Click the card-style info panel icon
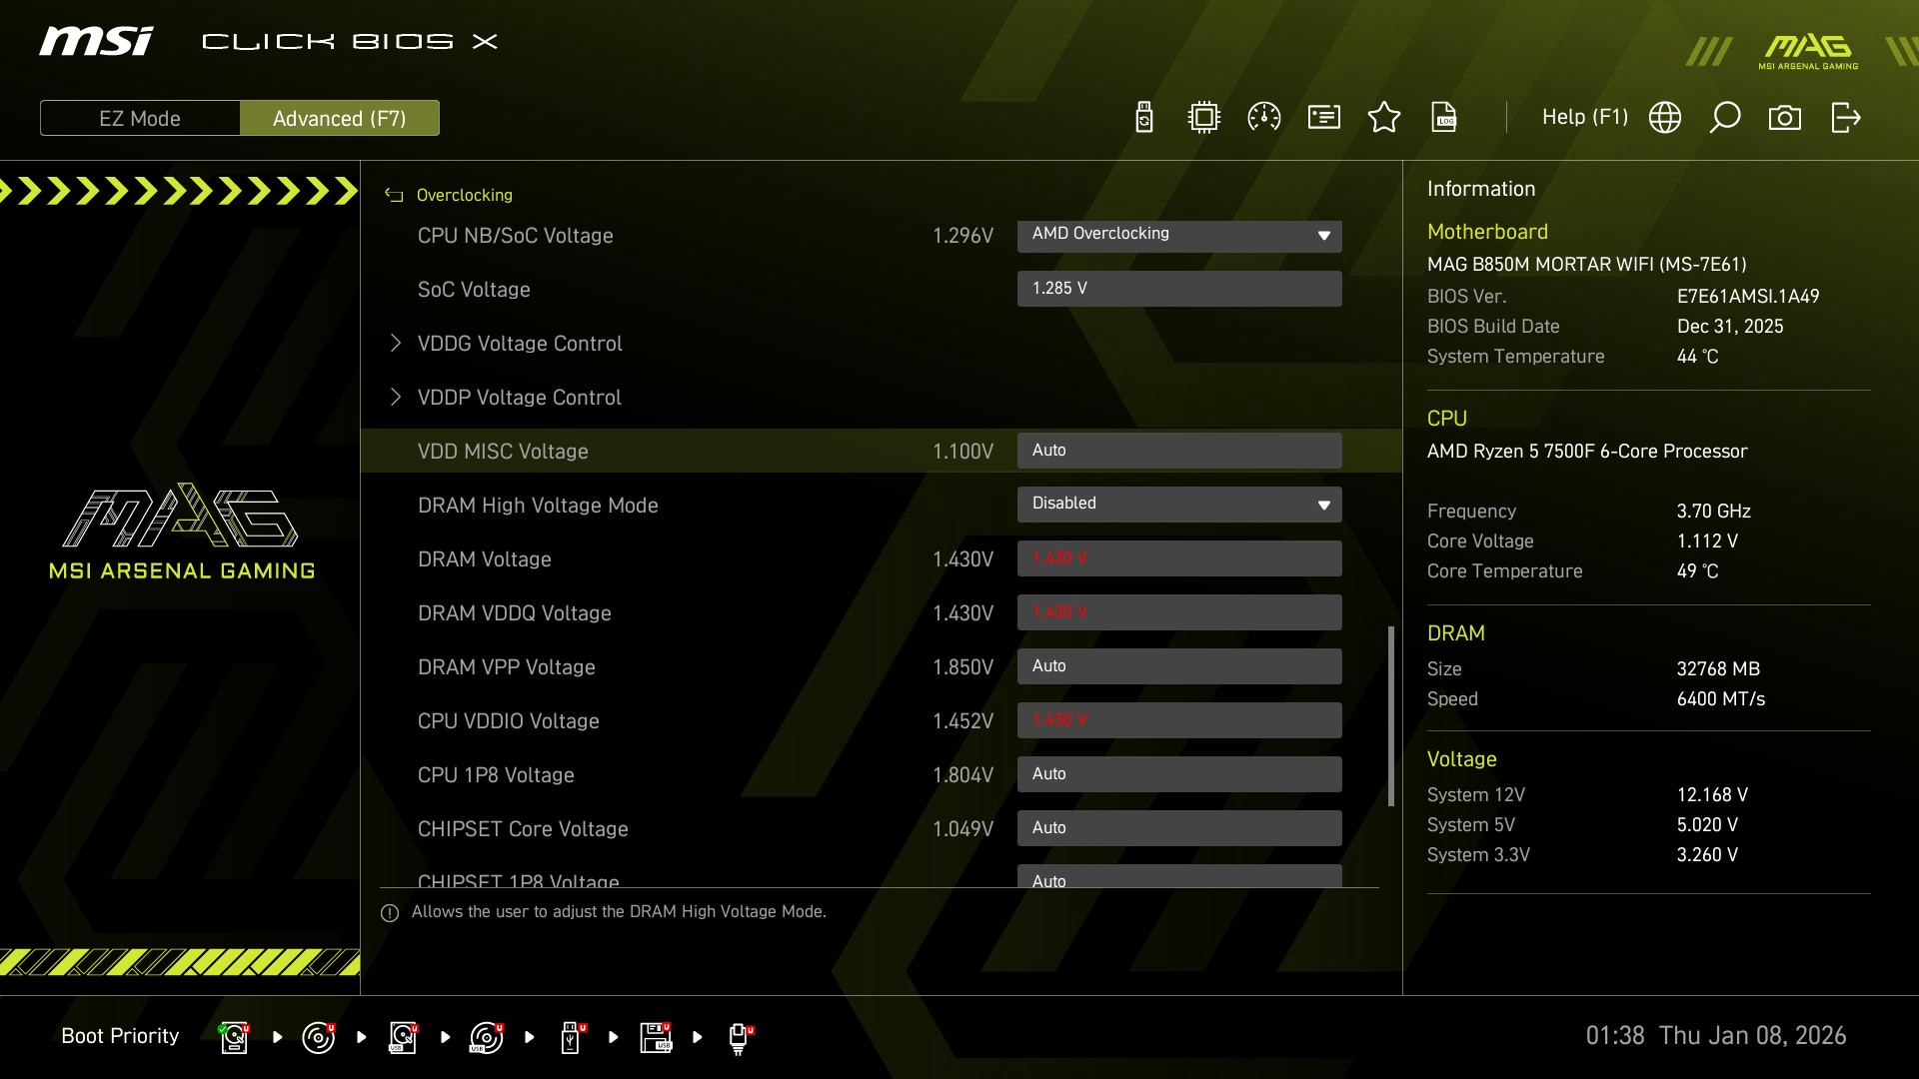Viewport: 1919px width, 1079px height. coord(1324,118)
